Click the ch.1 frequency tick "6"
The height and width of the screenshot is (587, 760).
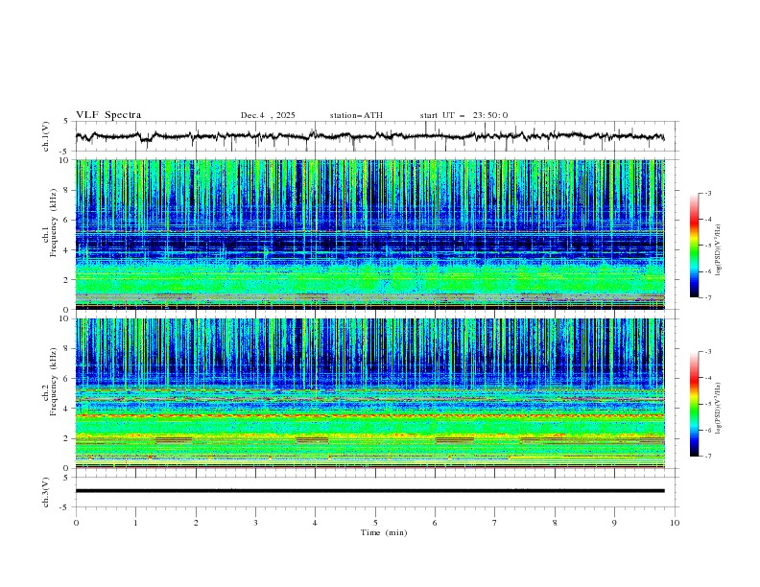tap(68, 220)
